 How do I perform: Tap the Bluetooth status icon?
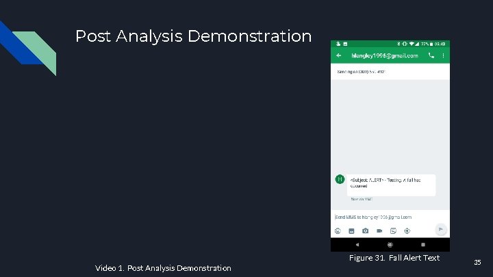coord(399,44)
